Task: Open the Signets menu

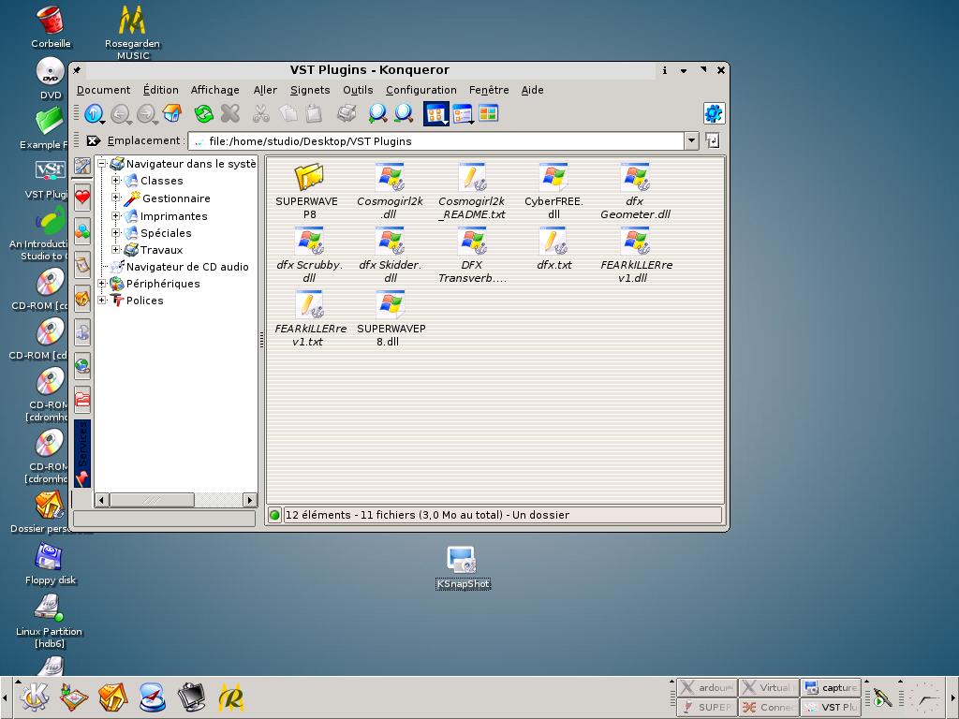Action: pyautogui.click(x=309, y=90)
